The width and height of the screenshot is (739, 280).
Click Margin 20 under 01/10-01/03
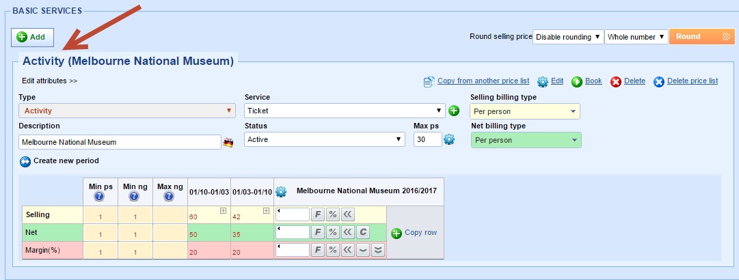[209, 251]
